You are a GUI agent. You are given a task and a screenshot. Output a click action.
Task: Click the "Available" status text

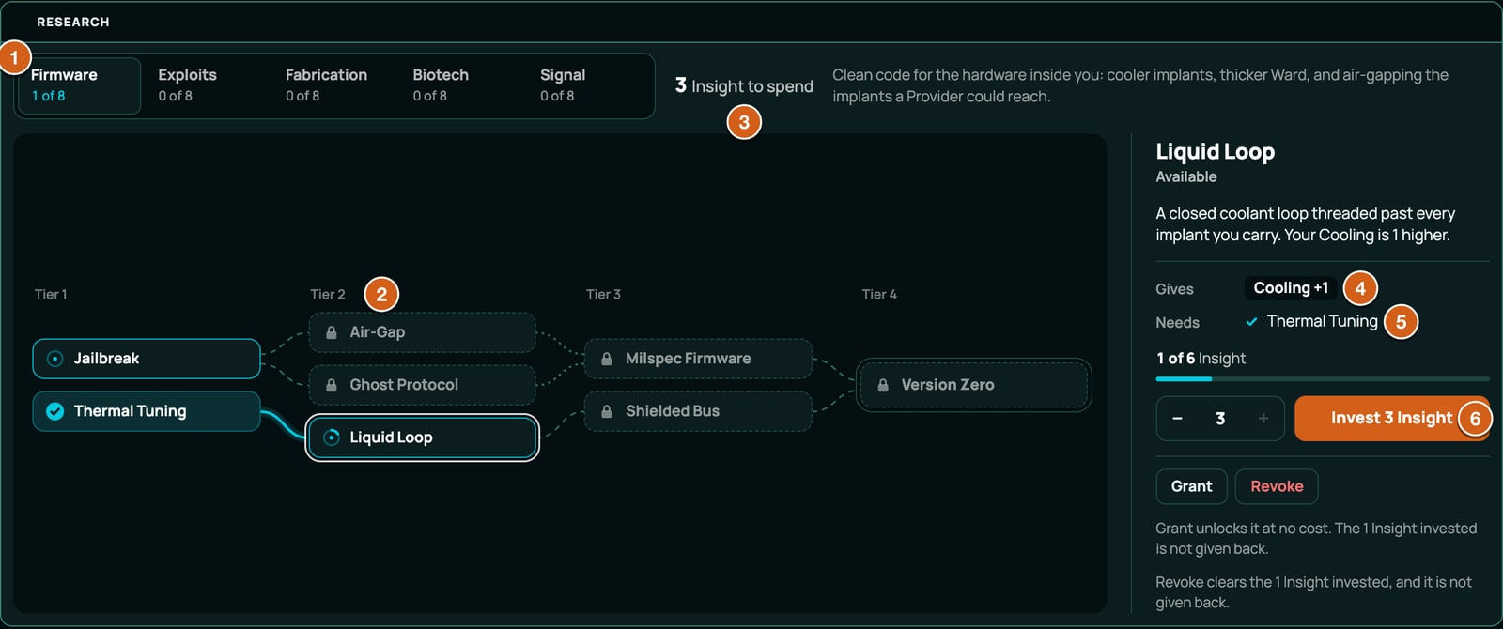pos(1186,177)
